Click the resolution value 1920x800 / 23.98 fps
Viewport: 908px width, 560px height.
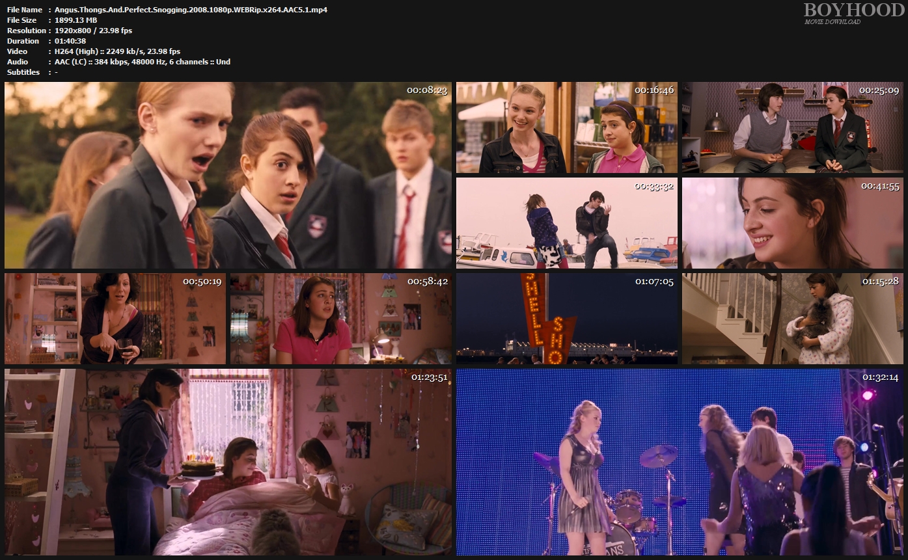(x=94, y=31)
